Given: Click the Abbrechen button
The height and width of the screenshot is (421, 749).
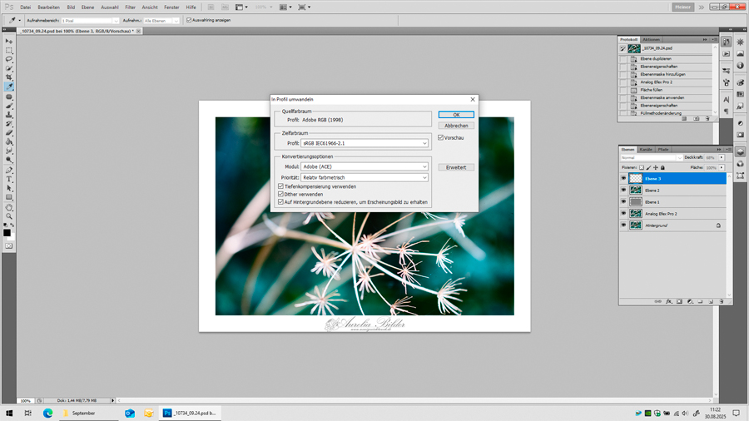Looking at the screenshot, I should coord(456,126).
